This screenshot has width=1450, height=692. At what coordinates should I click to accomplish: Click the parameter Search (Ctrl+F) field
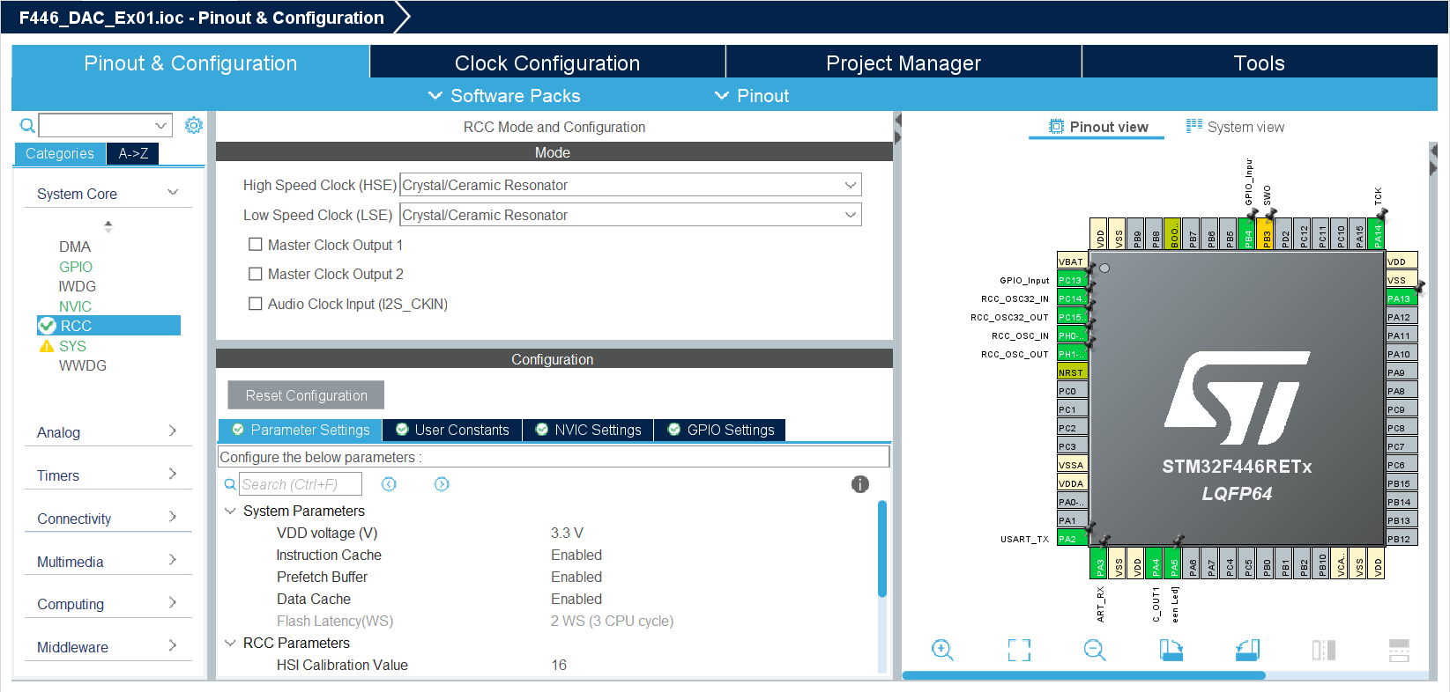(300, 484)
